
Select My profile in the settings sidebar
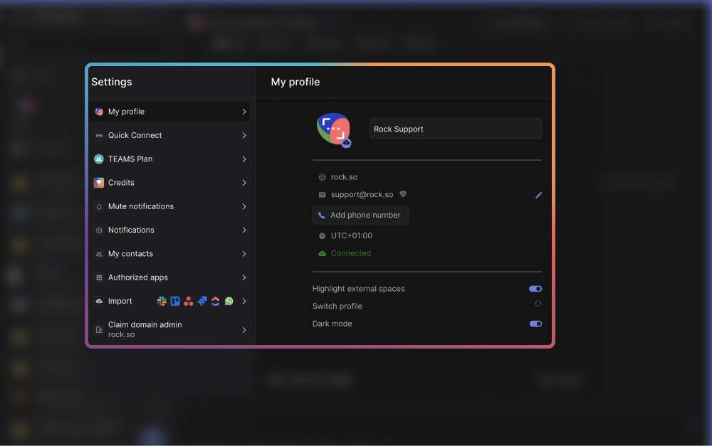click(x=171, y=112)
